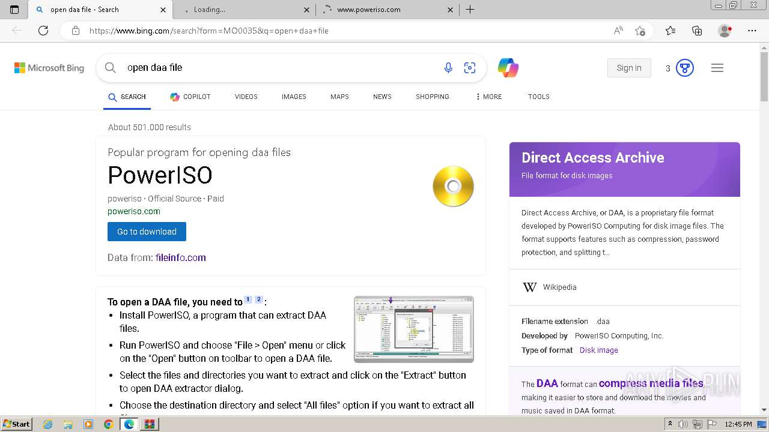
Task: Open File Explorer from taskbar
Action: 68,424
